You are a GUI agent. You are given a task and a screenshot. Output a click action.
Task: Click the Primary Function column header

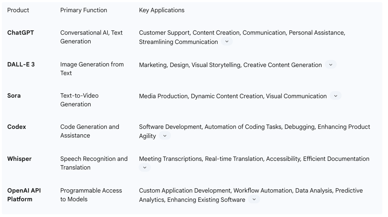(84, 10)
